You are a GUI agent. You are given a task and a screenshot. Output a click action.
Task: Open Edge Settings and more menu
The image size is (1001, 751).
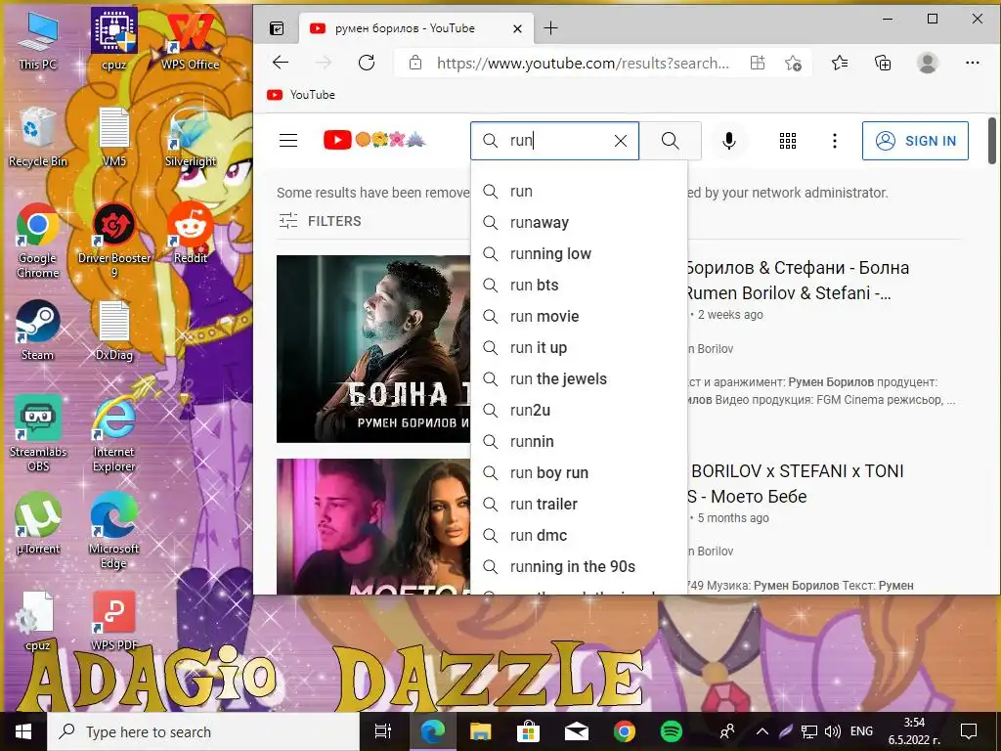[x=973, y=63]
